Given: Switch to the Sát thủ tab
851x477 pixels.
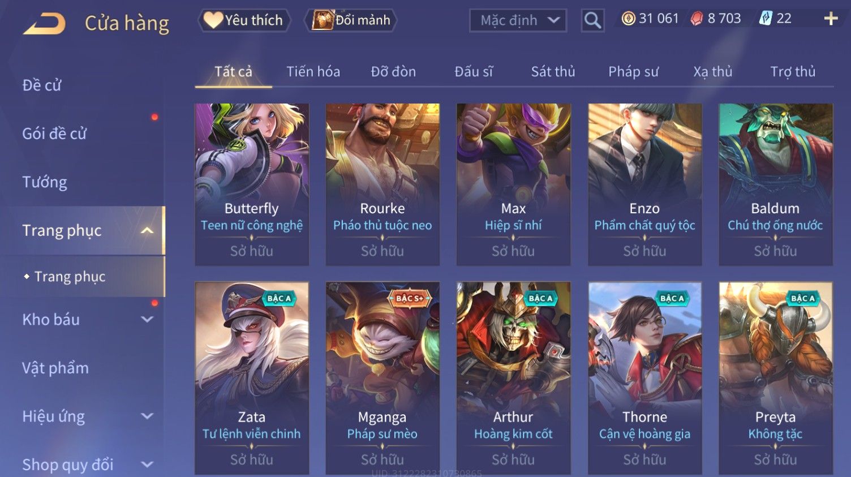Looking at the screenshot, I should click(x=553, y=72).
